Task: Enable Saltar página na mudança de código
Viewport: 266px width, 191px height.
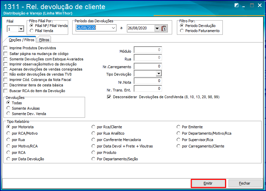Action: (x=6, y=54)
